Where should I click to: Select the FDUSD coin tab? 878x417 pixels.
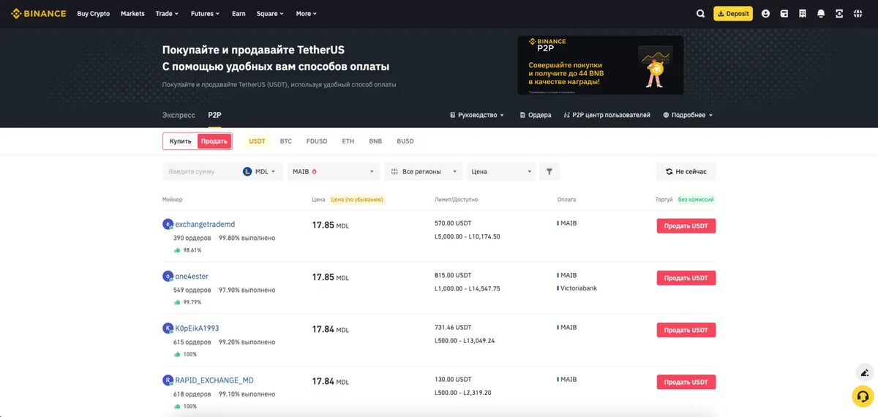tap(317, 141)
